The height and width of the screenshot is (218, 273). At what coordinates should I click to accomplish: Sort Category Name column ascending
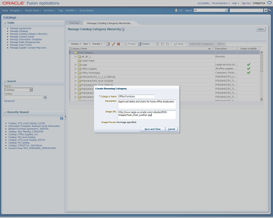(x=209, y=49)
